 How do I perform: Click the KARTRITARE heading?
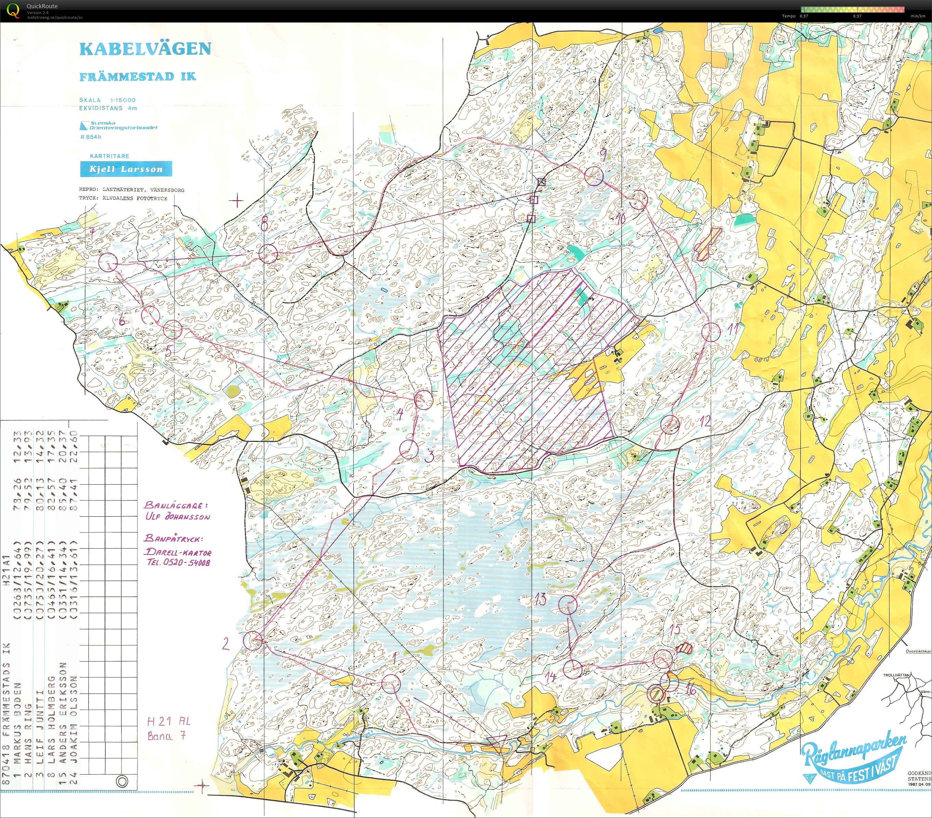[x=109, y=156]
